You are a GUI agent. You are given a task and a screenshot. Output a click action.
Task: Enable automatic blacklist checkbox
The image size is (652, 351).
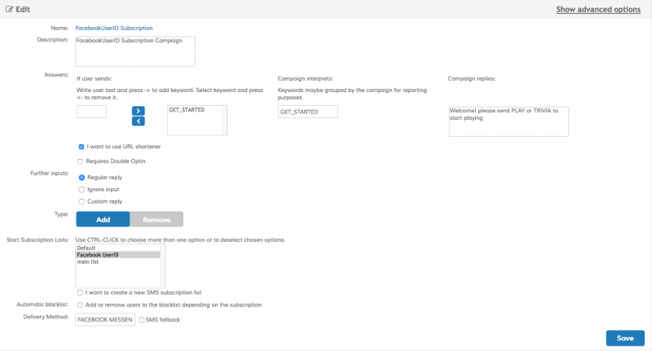coord(80,305)
